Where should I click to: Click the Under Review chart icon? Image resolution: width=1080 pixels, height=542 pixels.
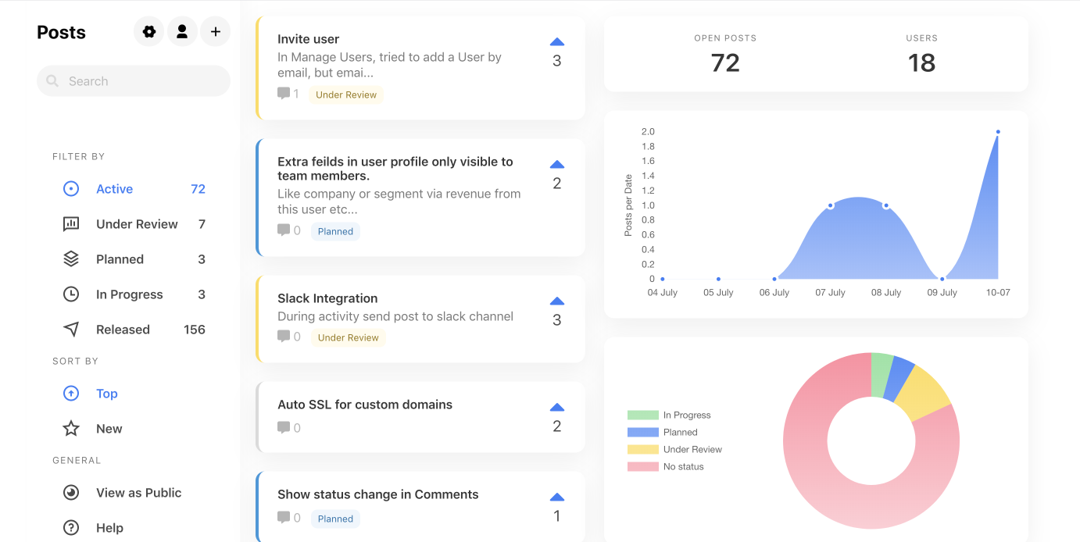[x=71, y=224]
